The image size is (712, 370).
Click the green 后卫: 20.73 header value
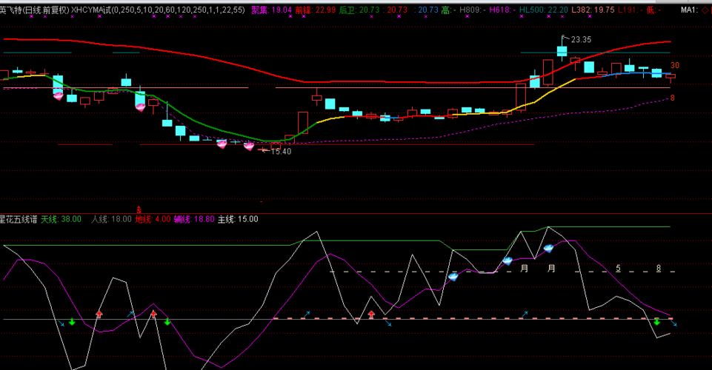[x=359, y=10]
